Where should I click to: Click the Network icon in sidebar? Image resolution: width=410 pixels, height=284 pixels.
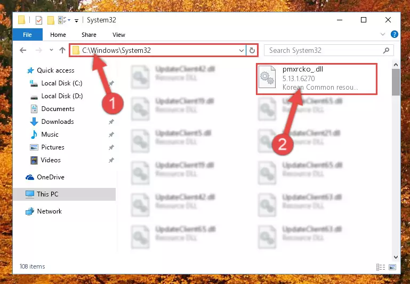(x=30, y=211)
